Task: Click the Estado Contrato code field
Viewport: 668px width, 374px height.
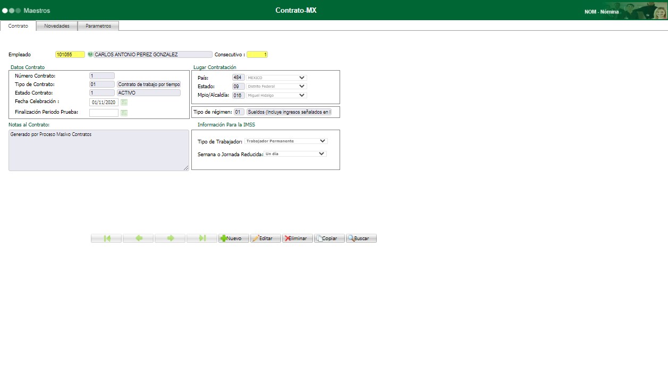Action: (x=102, y=92)
